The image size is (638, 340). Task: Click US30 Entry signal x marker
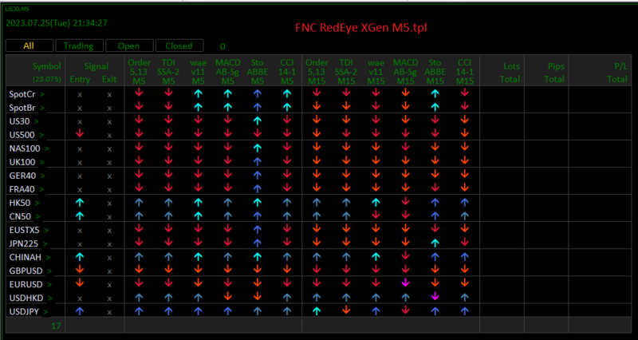(80, 122)
